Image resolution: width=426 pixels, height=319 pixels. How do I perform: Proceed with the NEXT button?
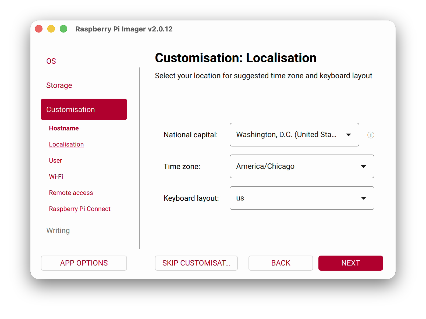click(x=351, y=263)
